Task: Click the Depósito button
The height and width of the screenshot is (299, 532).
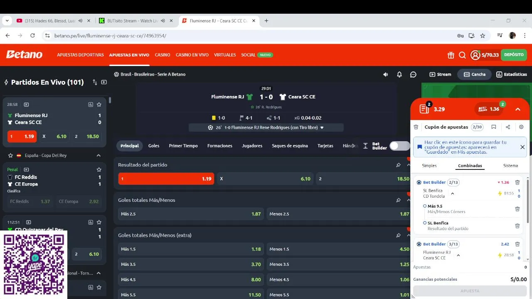Action: tap(514, 55)
